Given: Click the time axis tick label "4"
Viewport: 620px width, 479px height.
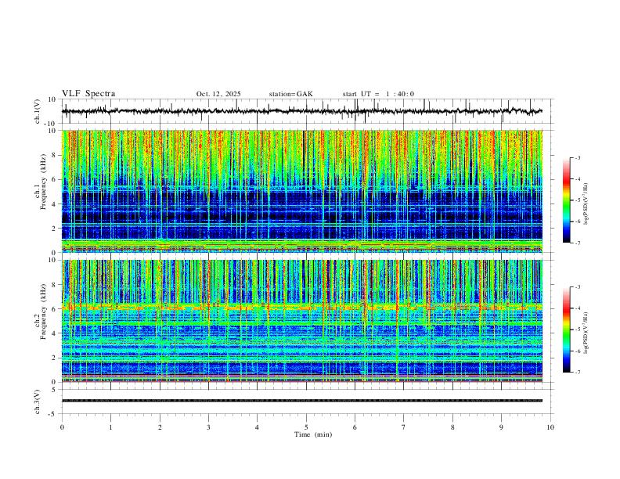Looking at the screenshot, I should (x=257, y=427).
